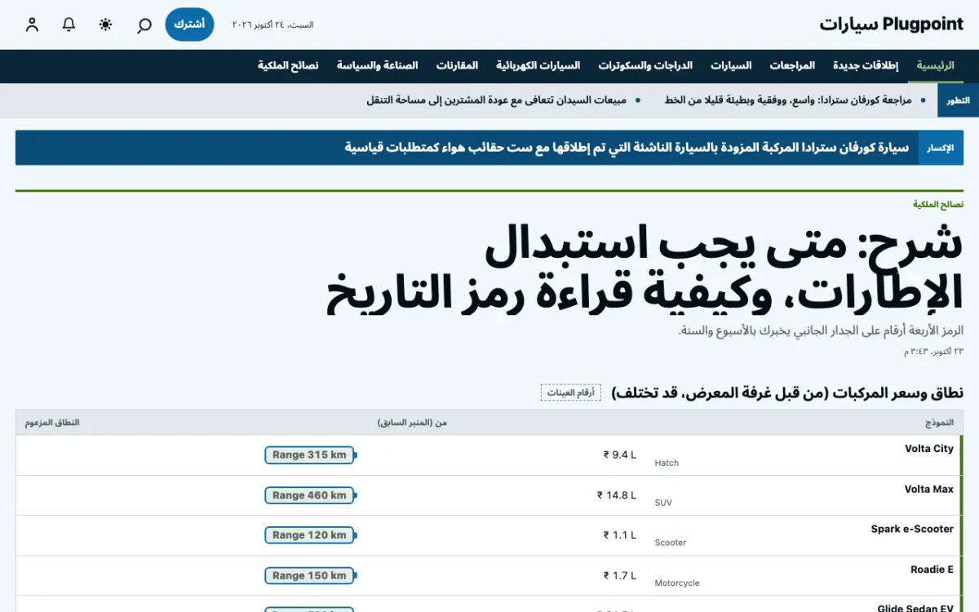Click the Roadie E model name
The height and width of the screenshot is (612, 979).
pyautogui.click(x=932, y=570)
